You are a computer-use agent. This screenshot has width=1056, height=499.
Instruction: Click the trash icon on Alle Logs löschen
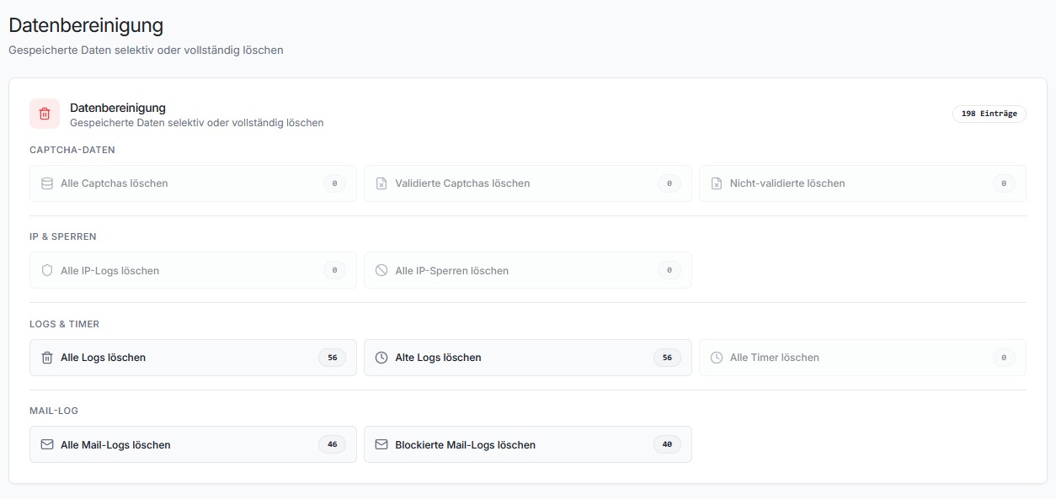pos(47,357)
